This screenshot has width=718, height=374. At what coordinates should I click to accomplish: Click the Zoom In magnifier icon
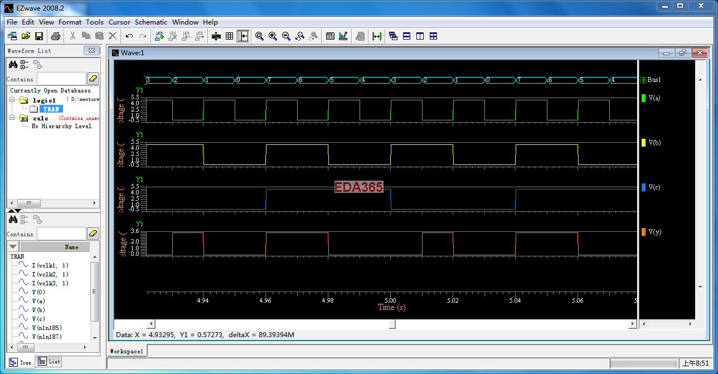273,36
